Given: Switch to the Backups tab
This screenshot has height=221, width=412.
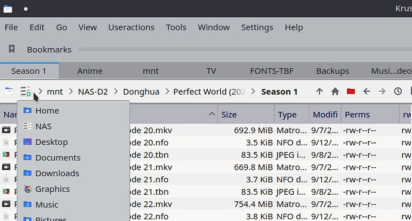Looking at the screenshot, I should click(x=333, y=71).
